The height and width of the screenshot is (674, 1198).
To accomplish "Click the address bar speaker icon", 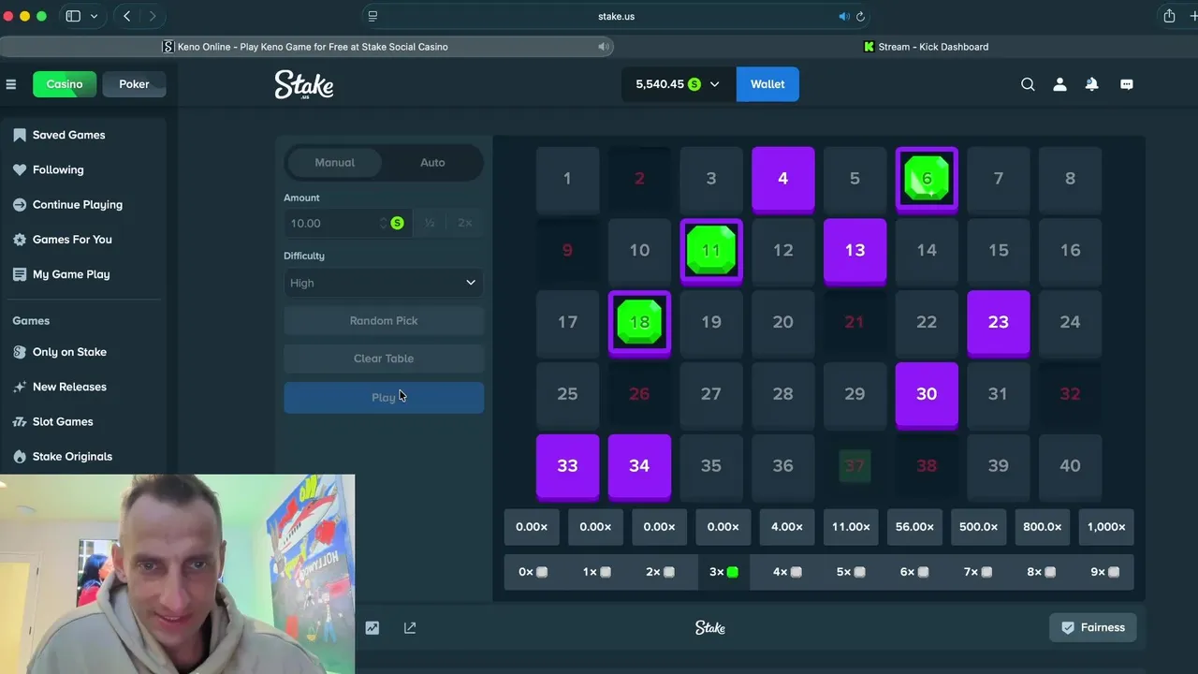I will (x=843, y=16).
